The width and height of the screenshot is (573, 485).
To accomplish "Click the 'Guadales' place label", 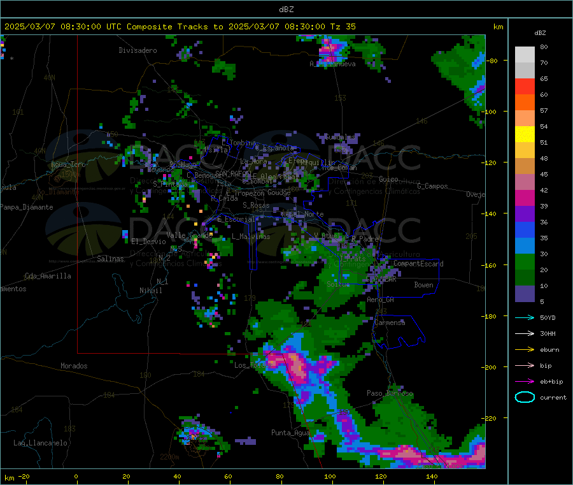I will pos(340,137).
